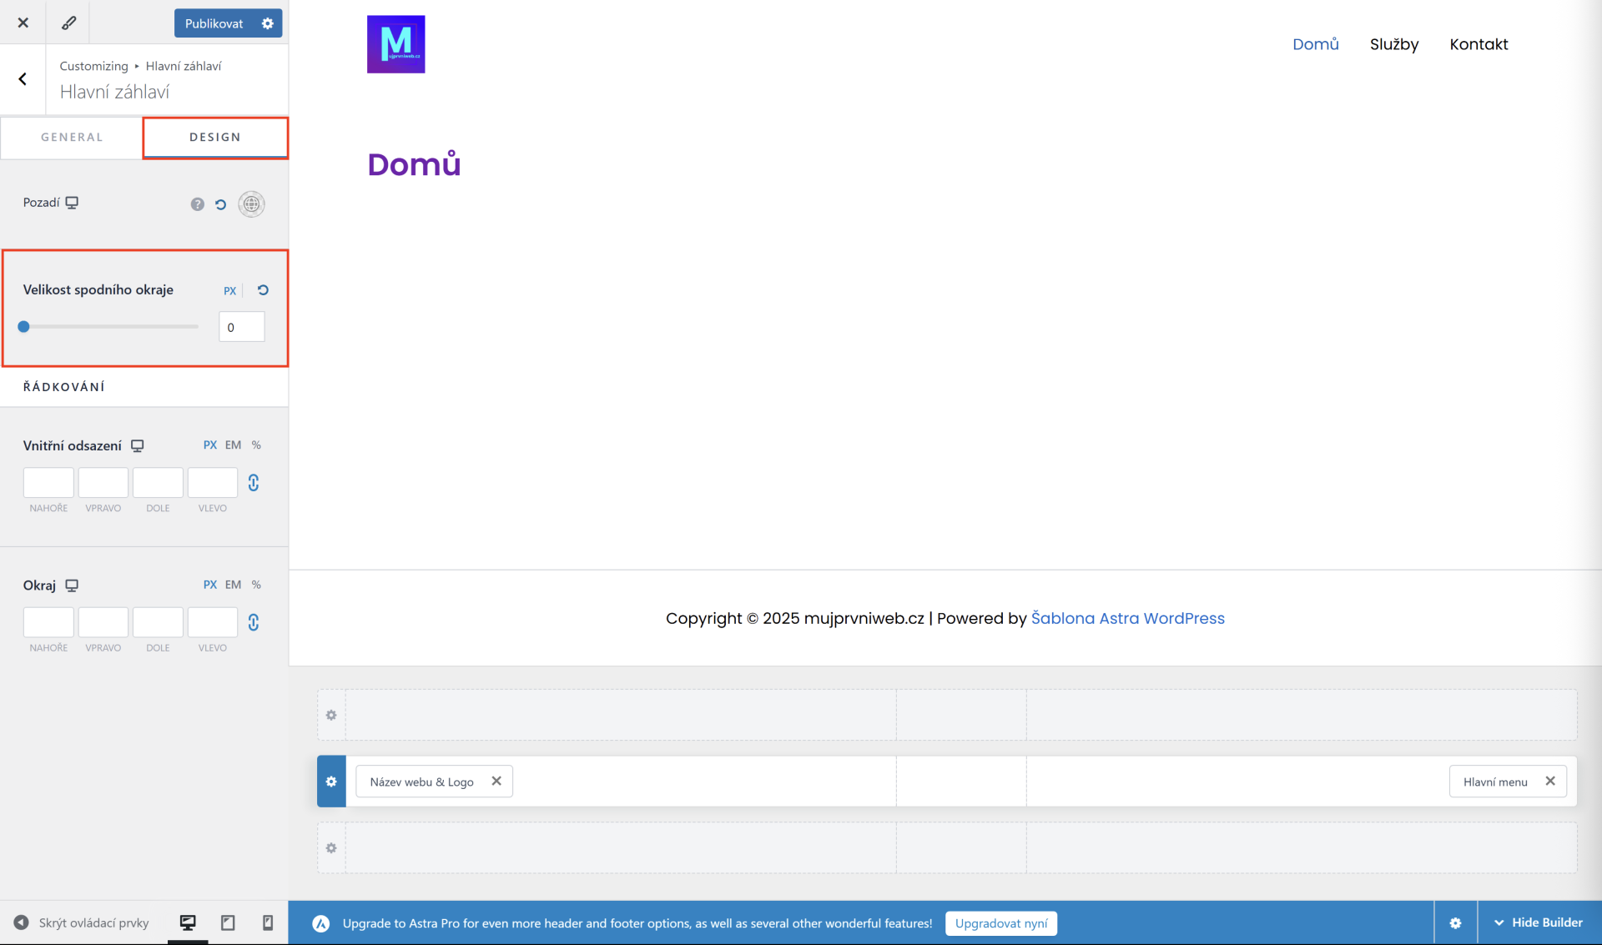Go back using the left chevron
The image size is (1602, 945).
[23, 79]
